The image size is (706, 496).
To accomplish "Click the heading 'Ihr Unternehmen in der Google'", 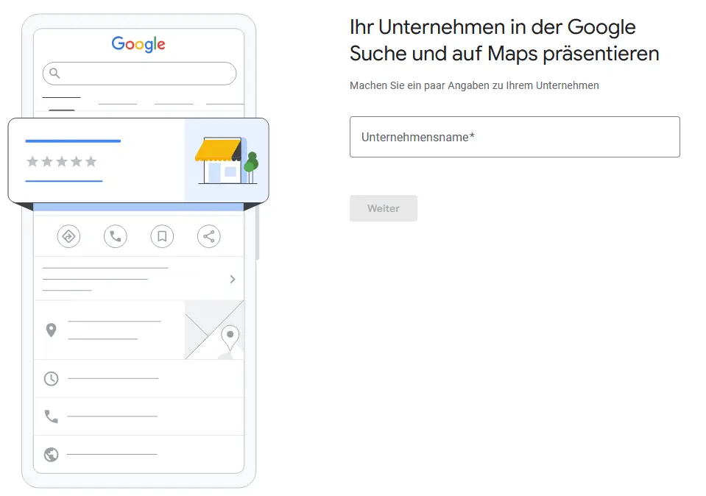I will point(493,27).
